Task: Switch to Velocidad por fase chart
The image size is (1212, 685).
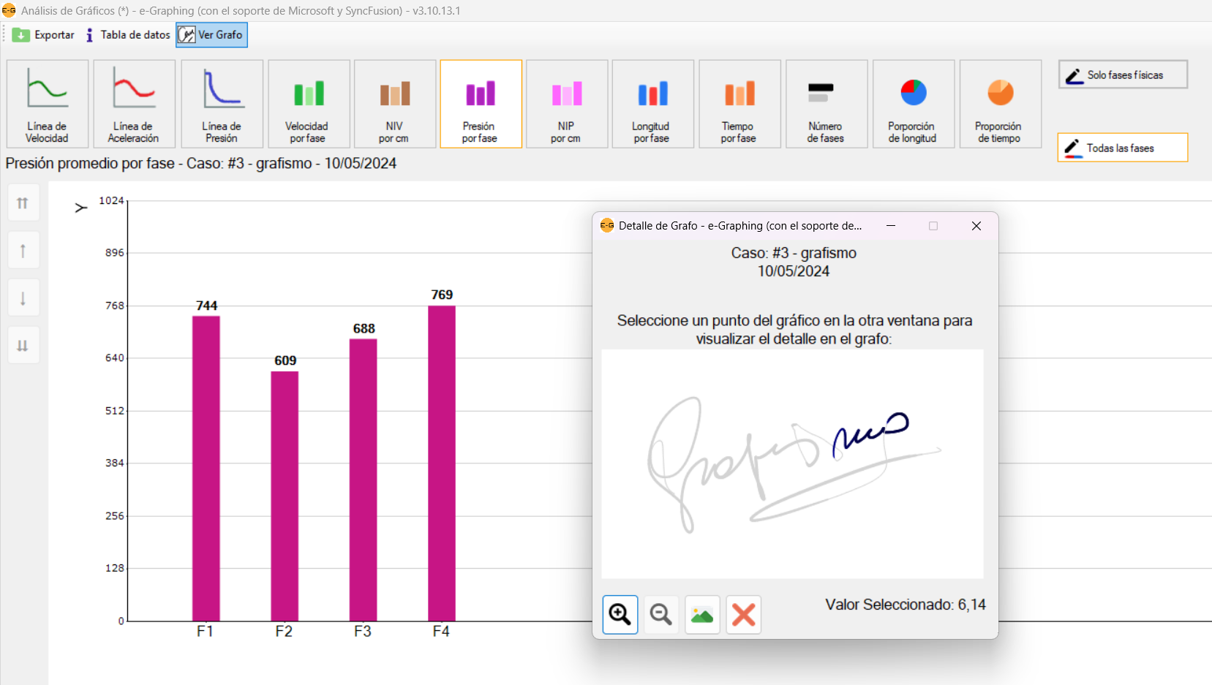Action: point(308,104)
